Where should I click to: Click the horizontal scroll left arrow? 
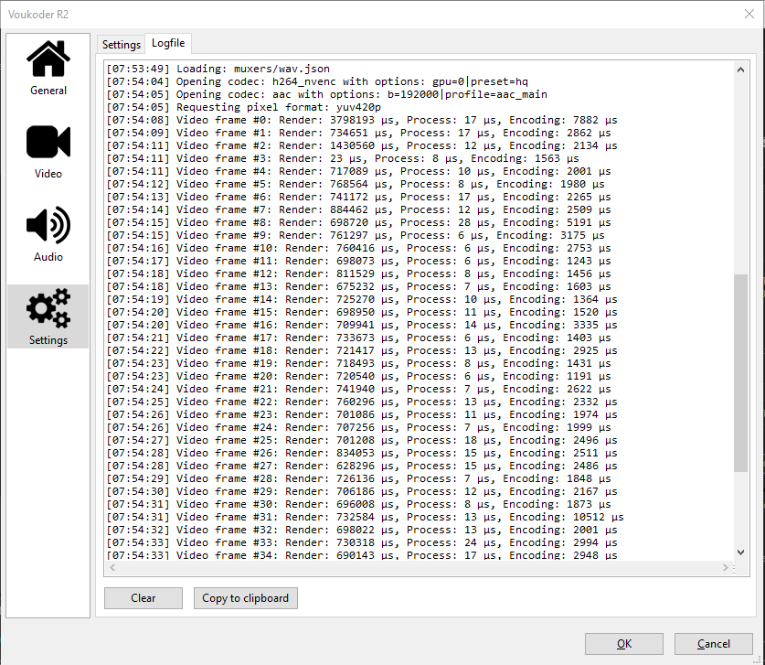(112, 567)
